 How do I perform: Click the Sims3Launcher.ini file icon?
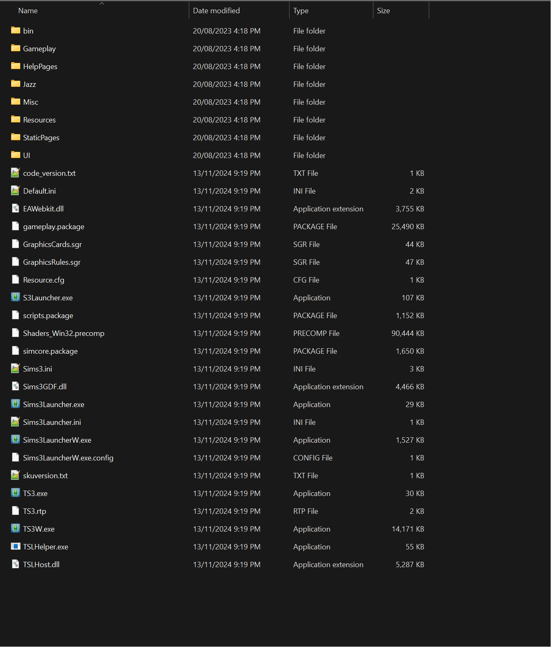[16, 422]
